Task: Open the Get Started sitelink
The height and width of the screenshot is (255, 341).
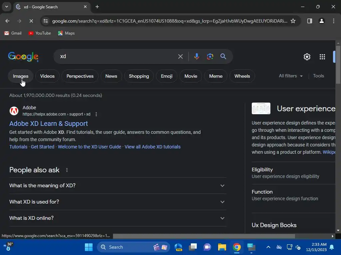Action: point(42,147)
